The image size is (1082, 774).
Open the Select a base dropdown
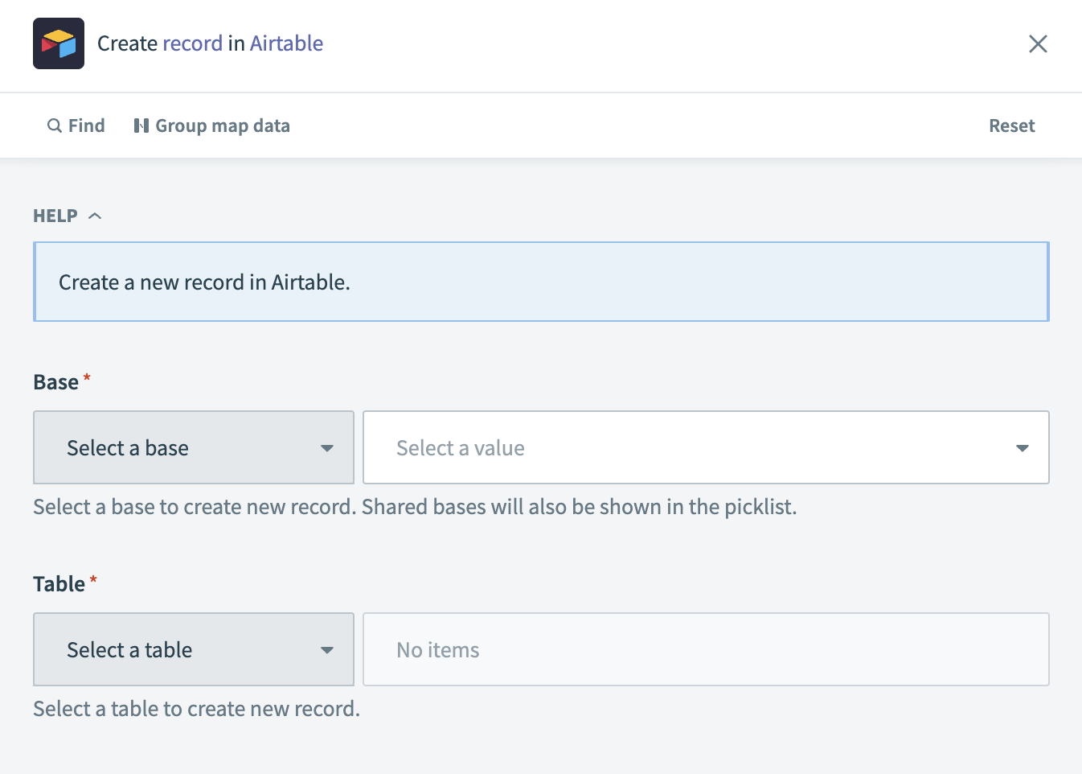pos(193,447)
